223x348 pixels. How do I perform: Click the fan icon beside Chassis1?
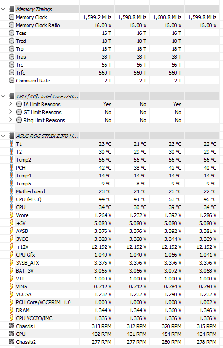pyautogui.click(x=11, y=326)
